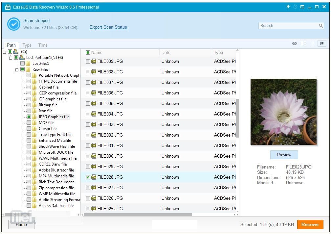This screenshot has height=234, width=331.
Task: Collapse the Lost Partition1 node
Action: [x=11, y=58]
